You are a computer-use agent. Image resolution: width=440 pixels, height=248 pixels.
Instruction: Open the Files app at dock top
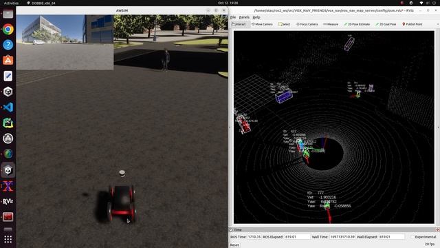pyautogui.click(x=8, y=14)
